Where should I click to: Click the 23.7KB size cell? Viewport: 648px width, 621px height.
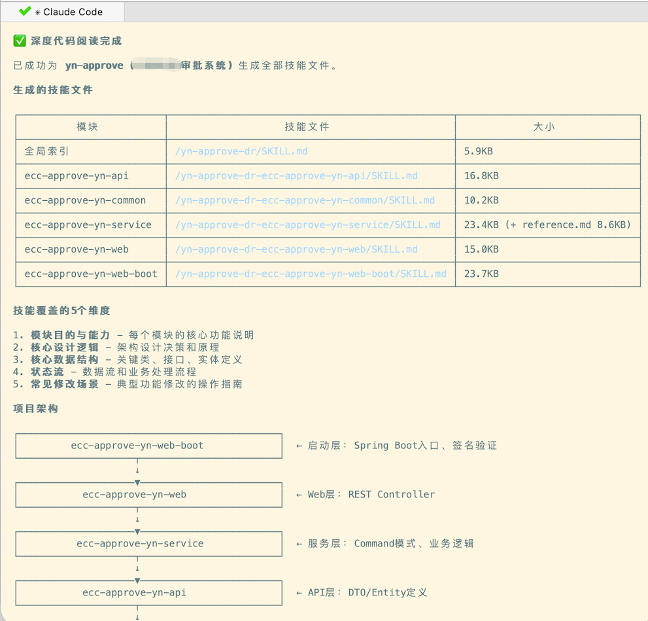[548, 274]
